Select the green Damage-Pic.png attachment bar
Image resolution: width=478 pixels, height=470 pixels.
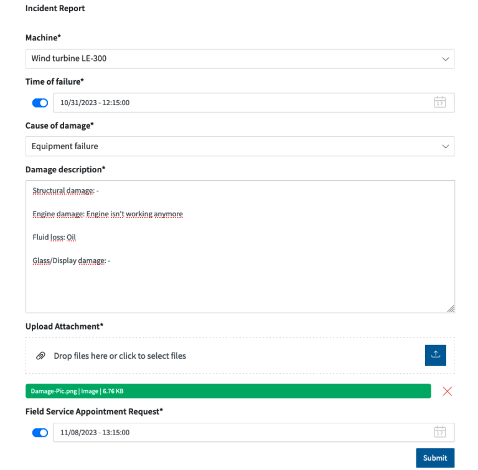click(x=228, y=391)
